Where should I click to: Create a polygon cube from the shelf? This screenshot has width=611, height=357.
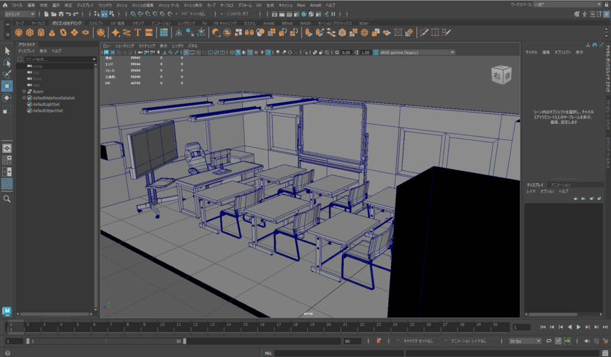coord(30,32)
